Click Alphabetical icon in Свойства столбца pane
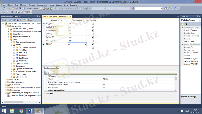This screenshot has width=202, height=114. (49, 73)
